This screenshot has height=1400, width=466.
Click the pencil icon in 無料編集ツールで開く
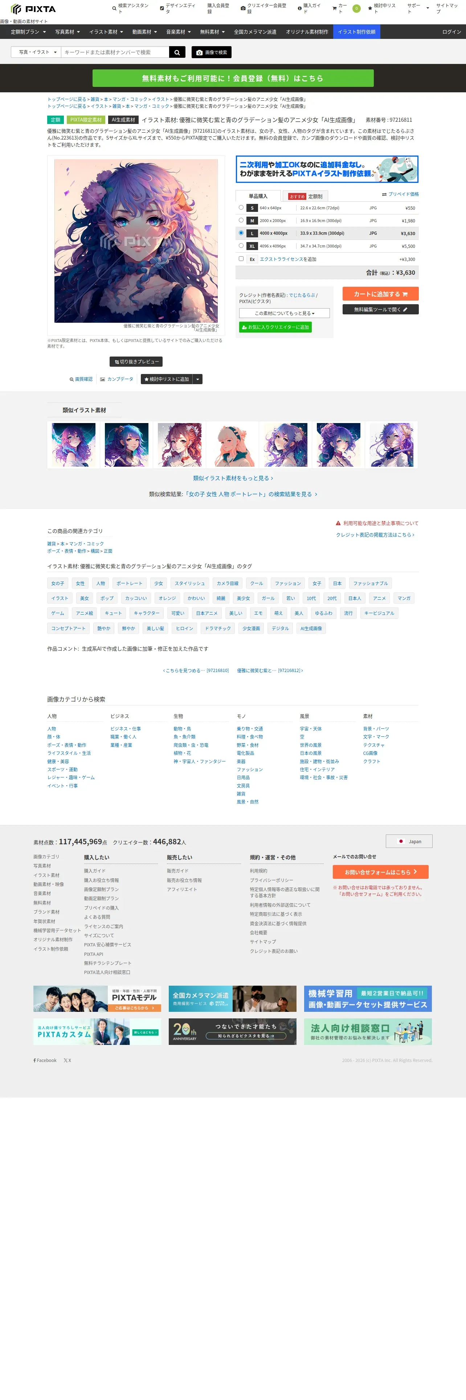click(405, 309)
